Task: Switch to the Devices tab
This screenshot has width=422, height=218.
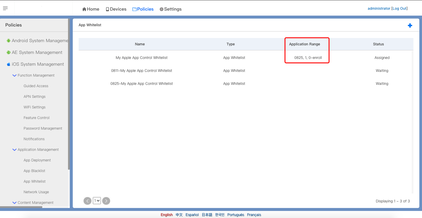Action: point(116,9)
